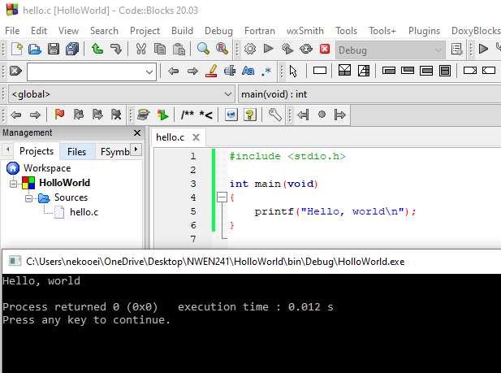Switch to the Files tab

tap(76, 151)
